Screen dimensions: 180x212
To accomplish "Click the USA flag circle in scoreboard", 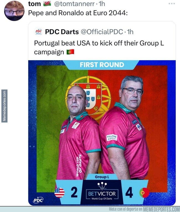I will click(60, 193).
